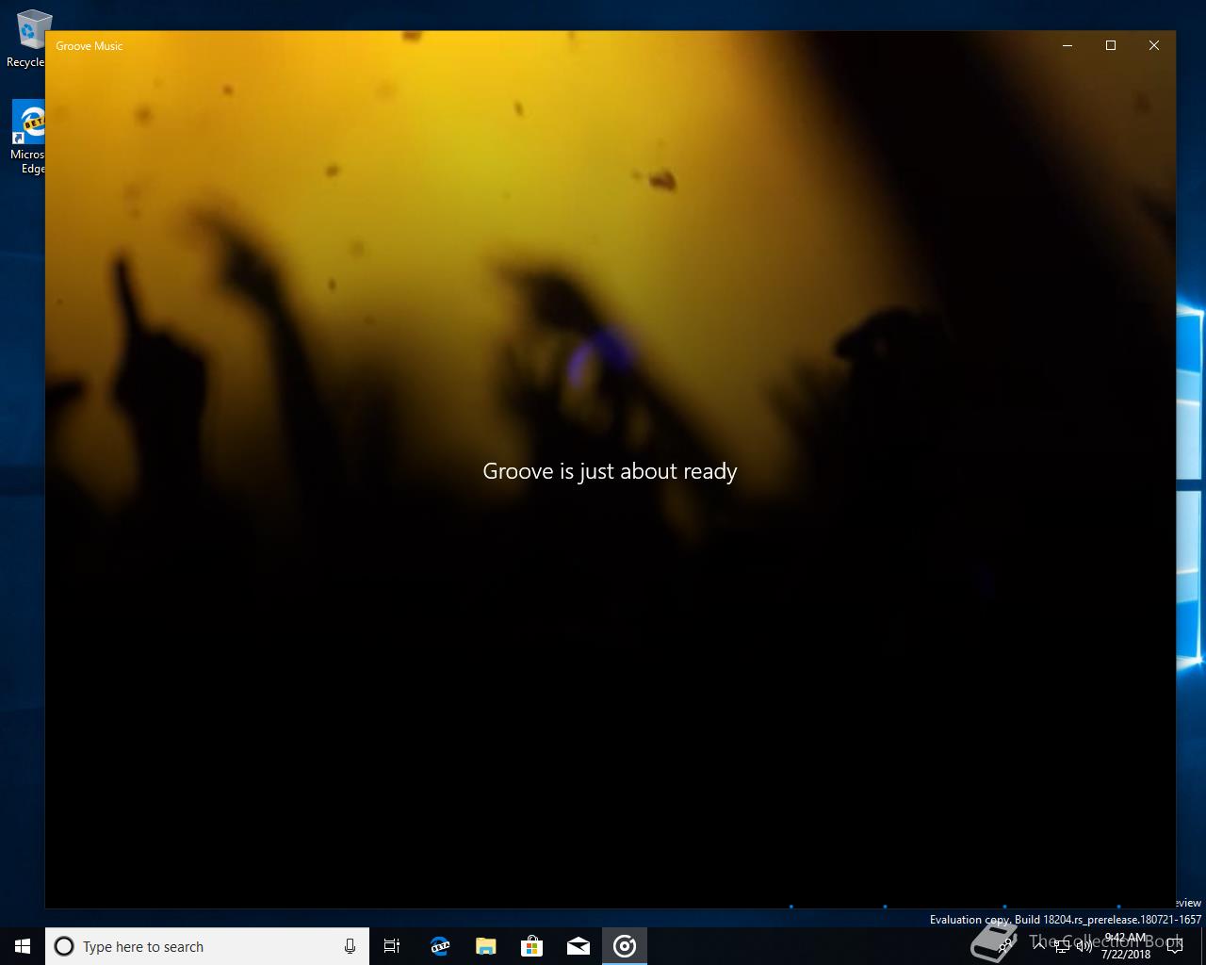1206x965 pixels.
Task: Maximize the Groove Music window
Action: point(1111,45)
